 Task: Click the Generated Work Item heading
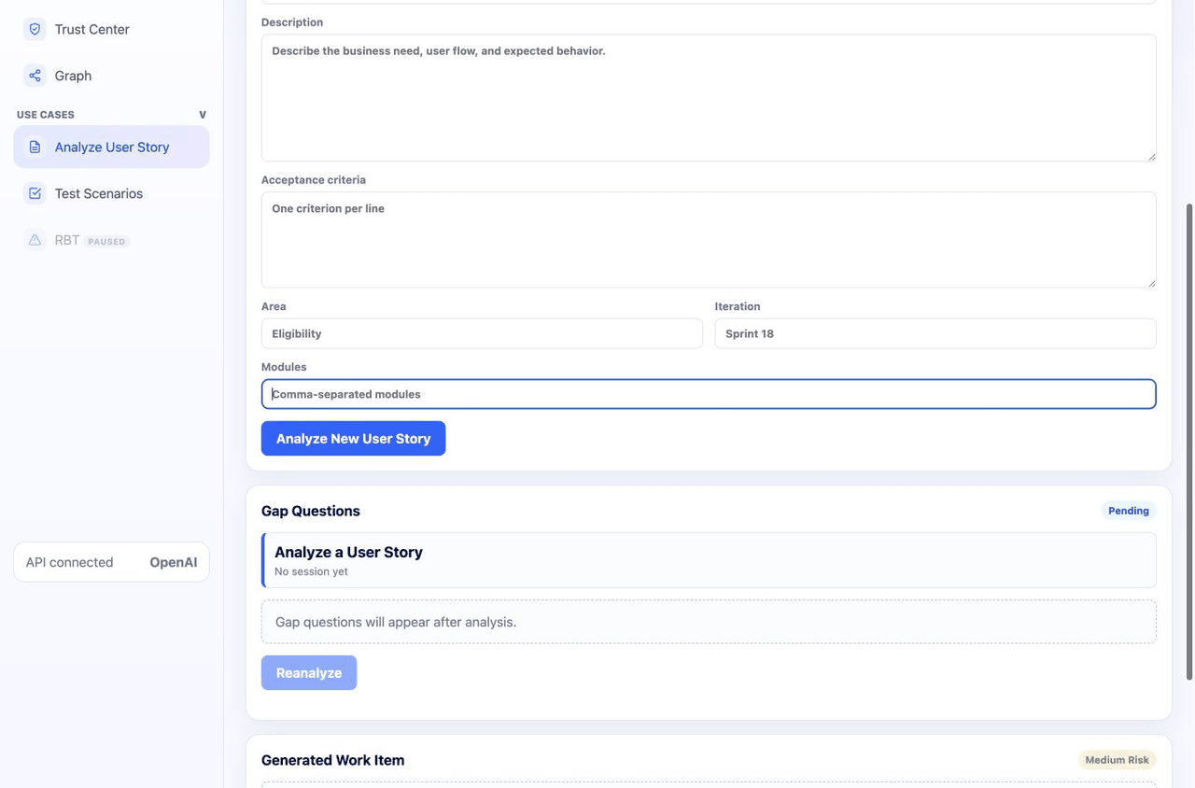[x=332, y=760]
